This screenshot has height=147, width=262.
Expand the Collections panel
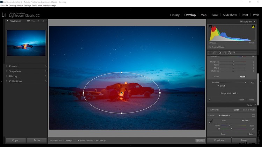point(7,81)
